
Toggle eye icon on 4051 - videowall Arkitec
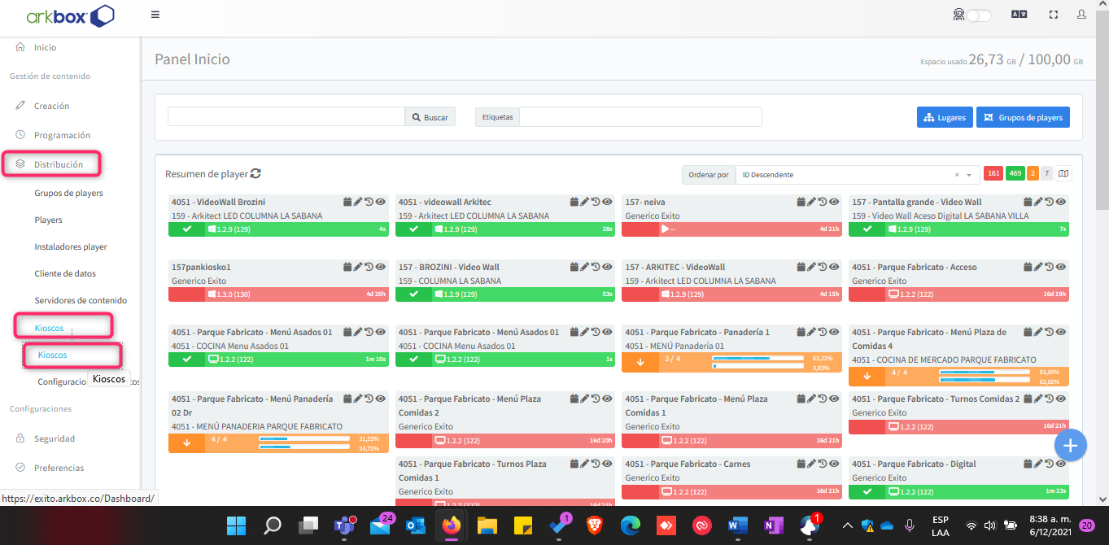607,202
